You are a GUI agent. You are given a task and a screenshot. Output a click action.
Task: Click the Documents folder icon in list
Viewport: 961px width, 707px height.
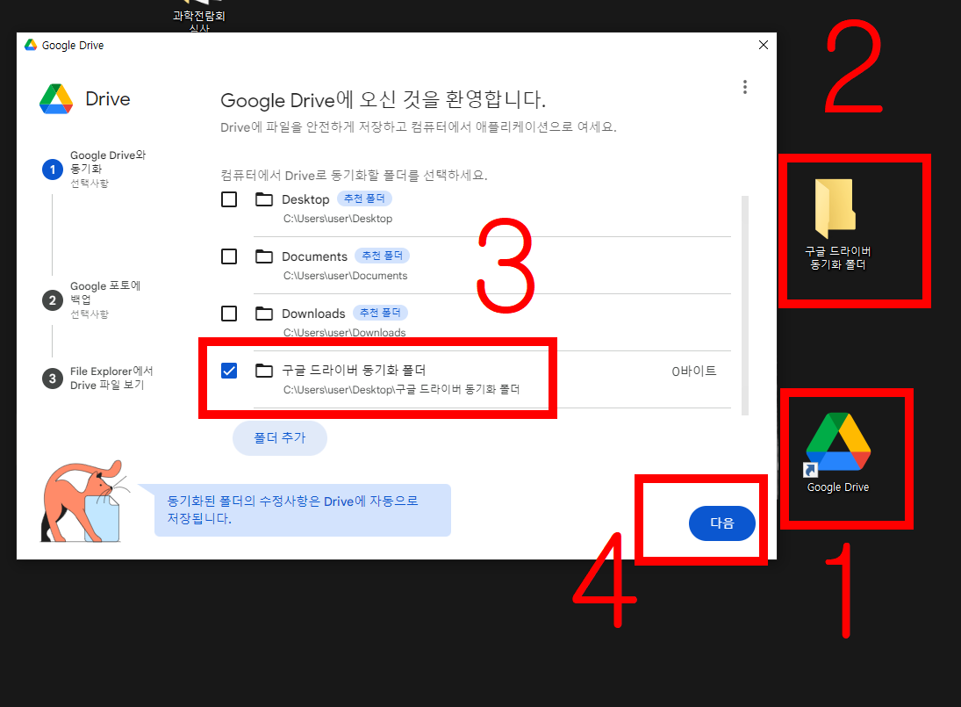coord(264,256)
